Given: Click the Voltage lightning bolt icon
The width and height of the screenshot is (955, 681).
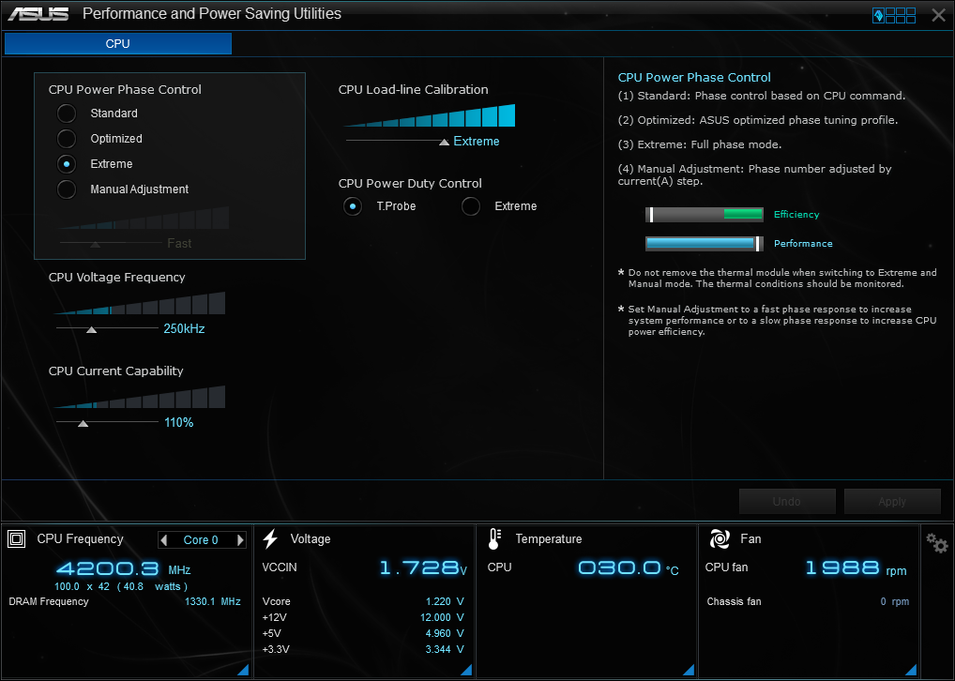Looking at the screenshot, I should [270, 539].
